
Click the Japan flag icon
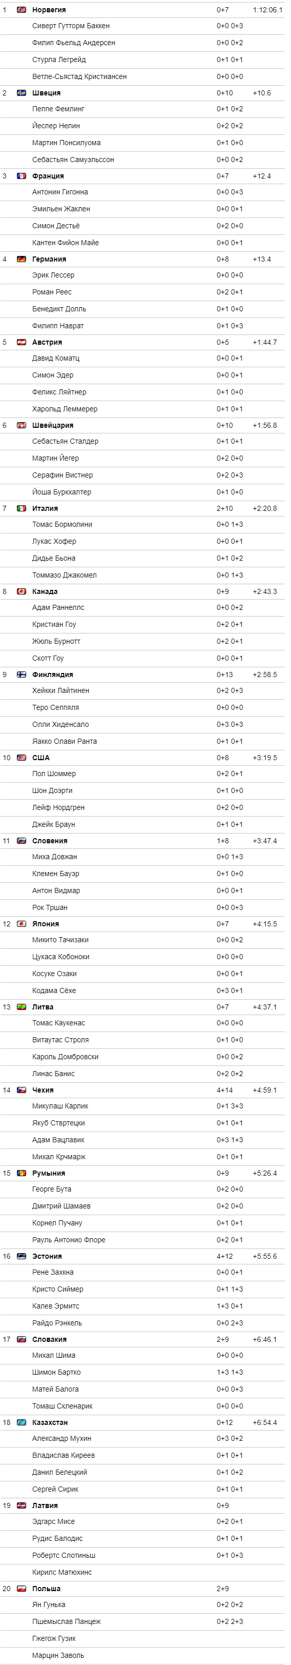(x=22, y=924)
